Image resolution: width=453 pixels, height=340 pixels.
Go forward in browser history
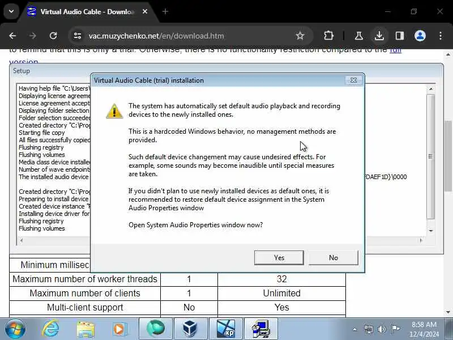click(x=33, y=36)
